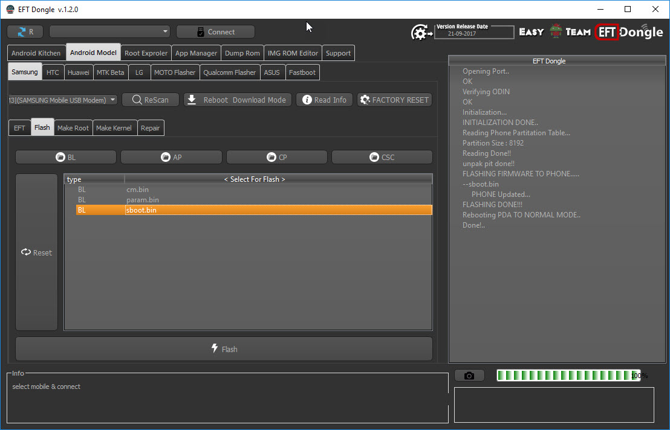Viewport: 670px width, 430px height.
Task: Open the empty device dropdown
Action: pyautogui.click(x=109, y=31)
